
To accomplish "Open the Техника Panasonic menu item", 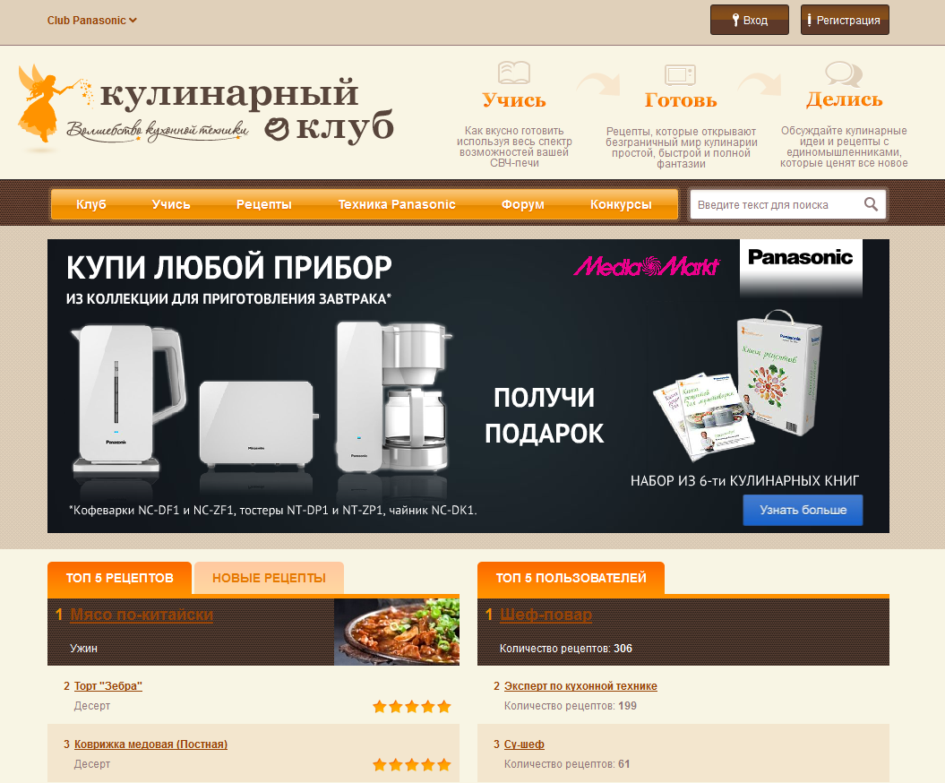I will point(397,204).
